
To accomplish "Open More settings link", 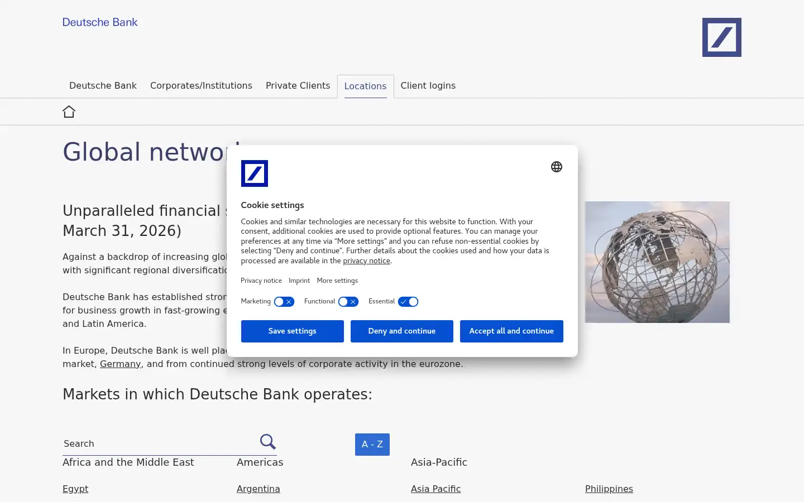I will 337,281.
